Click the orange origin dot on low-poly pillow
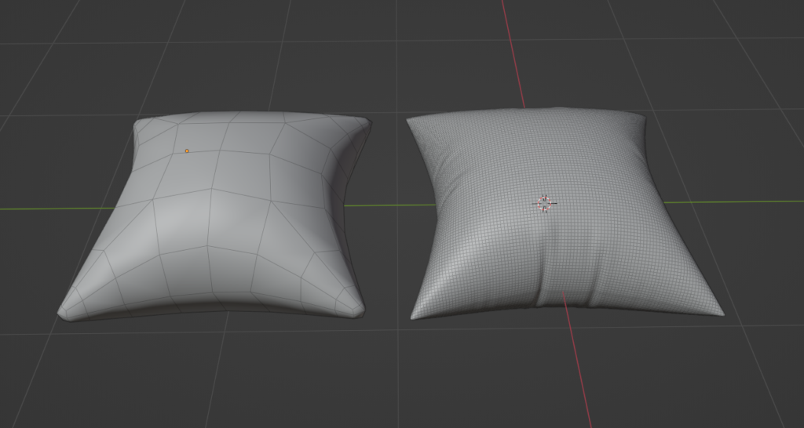Image resolution: width=804 pixels, height=428 pixels. point(187,151)
